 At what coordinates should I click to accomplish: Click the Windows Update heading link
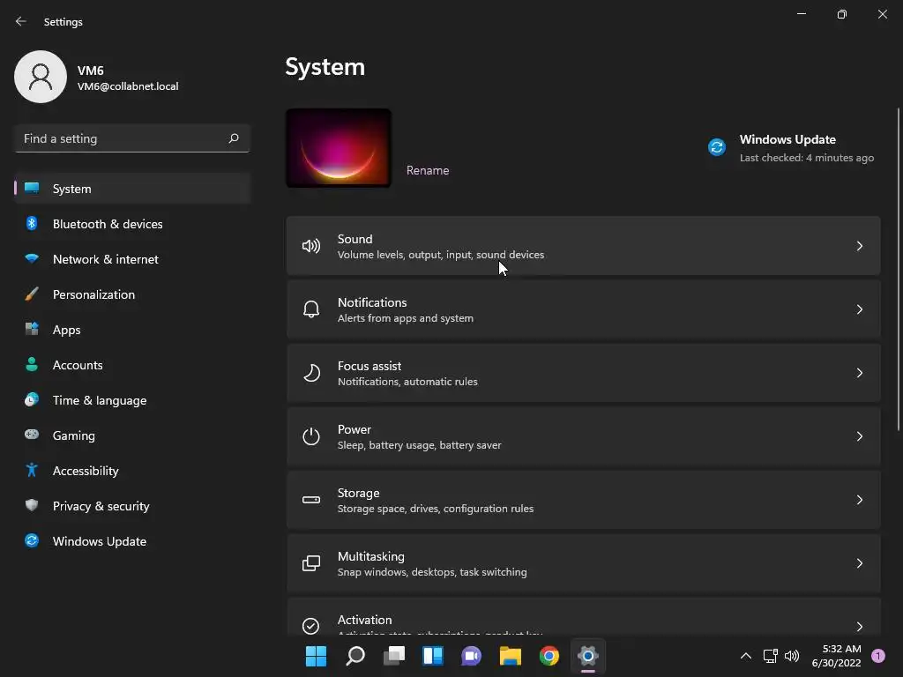coord(787,139)
